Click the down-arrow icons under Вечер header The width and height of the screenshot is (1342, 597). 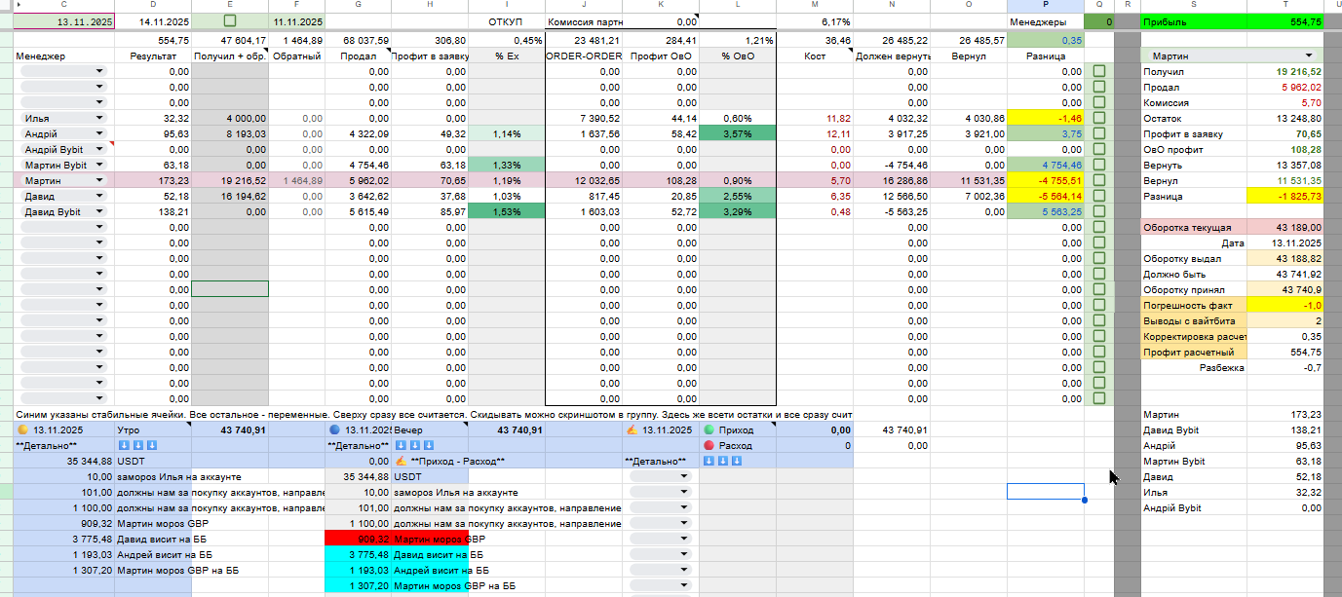point(415,445)
